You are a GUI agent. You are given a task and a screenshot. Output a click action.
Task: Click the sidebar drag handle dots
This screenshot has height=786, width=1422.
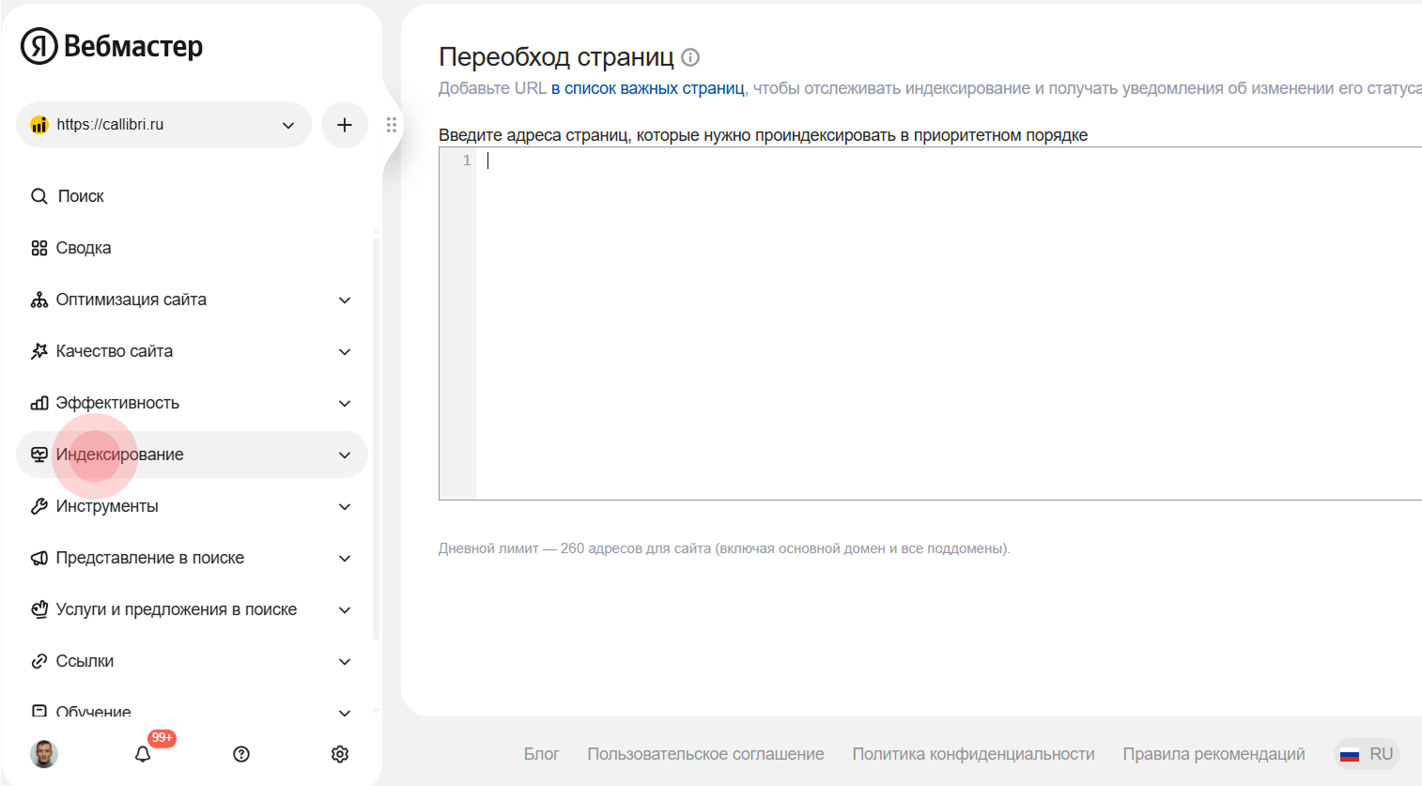392,125
